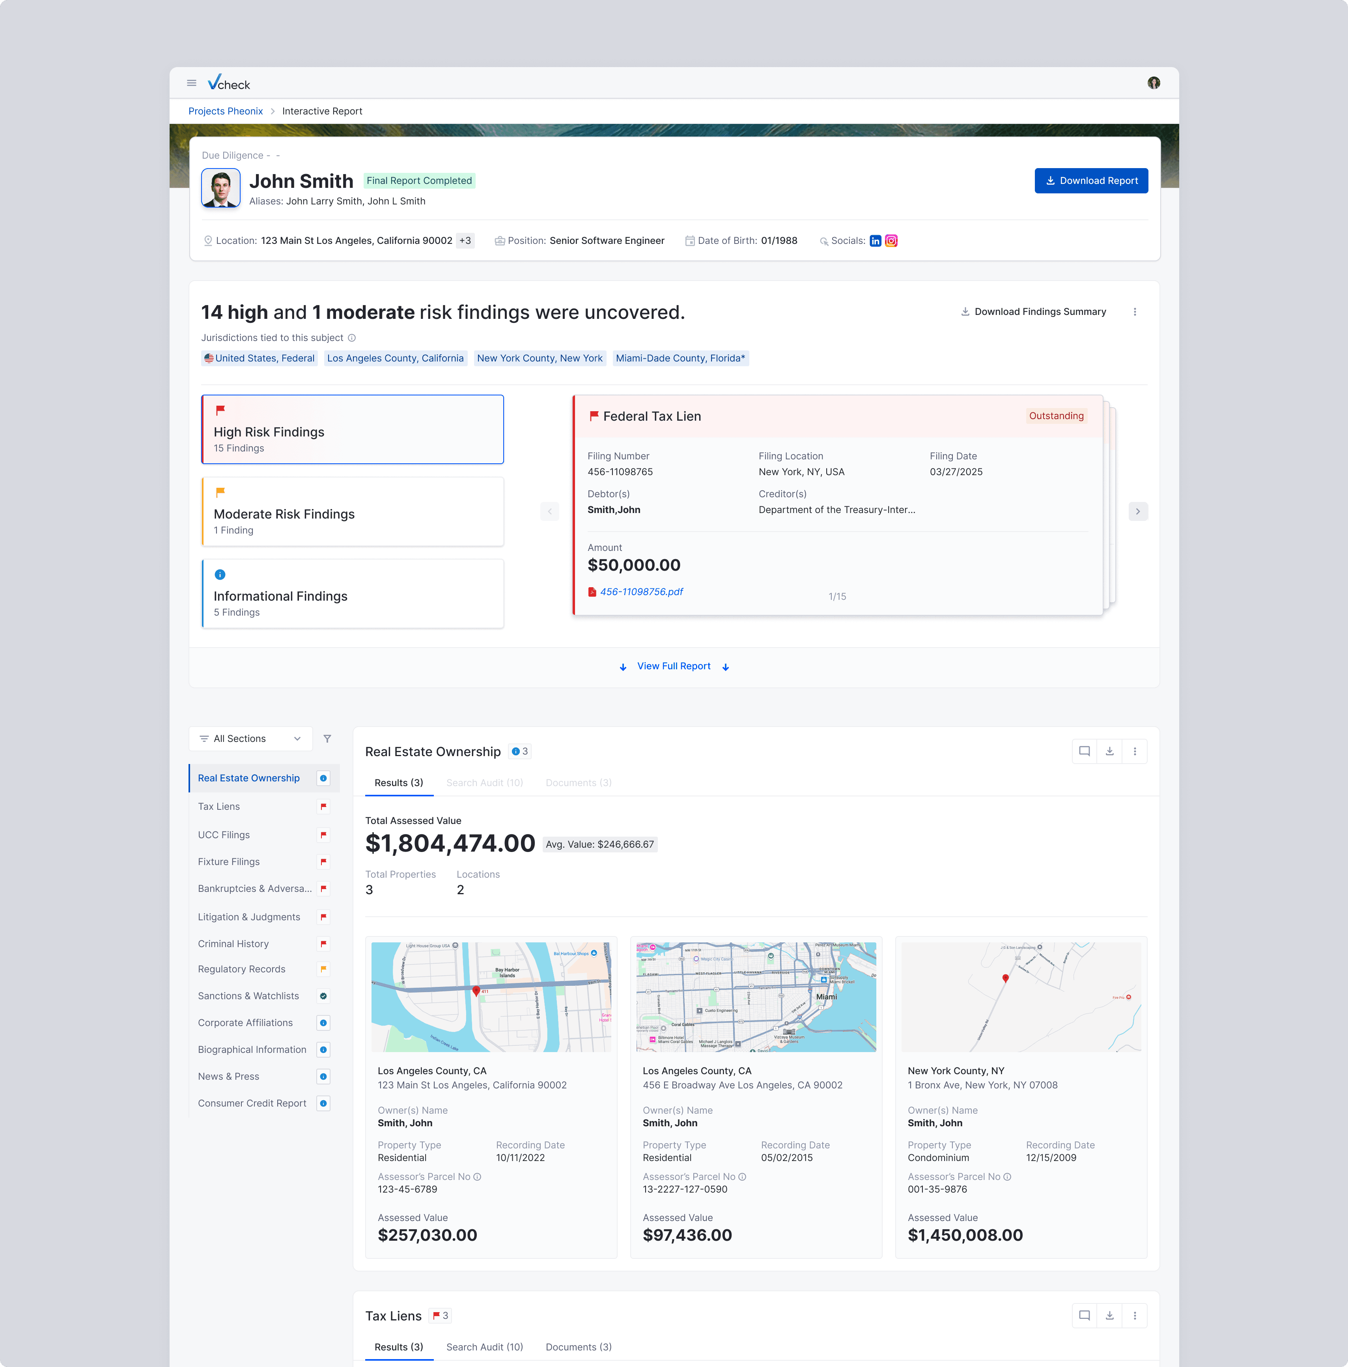
Task: Switch to Tax Liens Search Audit tab
Action: (484, 1346)
